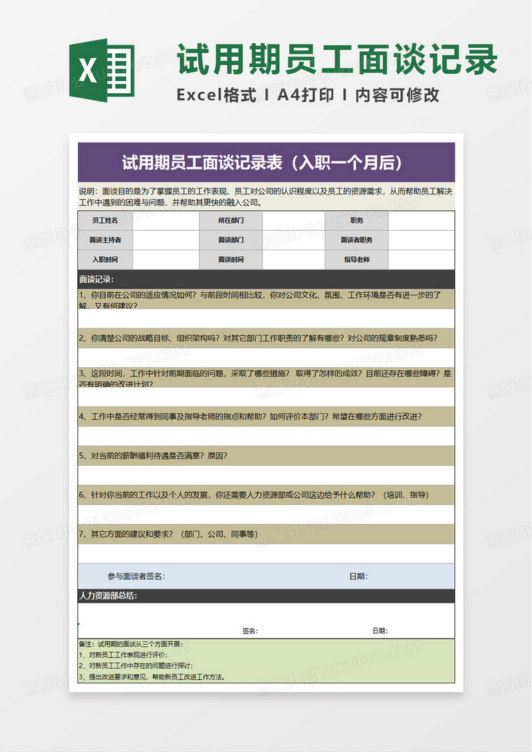This screenshot has width=532, height=752.
Task: Click the green Excel logo icon
Action: click(x=102, y=70)
